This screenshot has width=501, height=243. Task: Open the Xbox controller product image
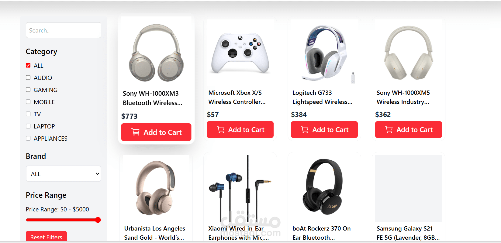tap(240, 53)
